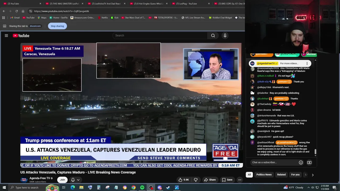Go to the browser home page

pyautogui.click(x=23, y=11)
